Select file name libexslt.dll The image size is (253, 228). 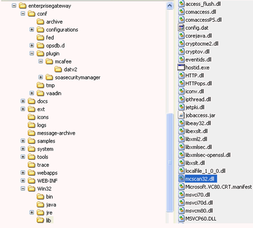tap(196, 131)
